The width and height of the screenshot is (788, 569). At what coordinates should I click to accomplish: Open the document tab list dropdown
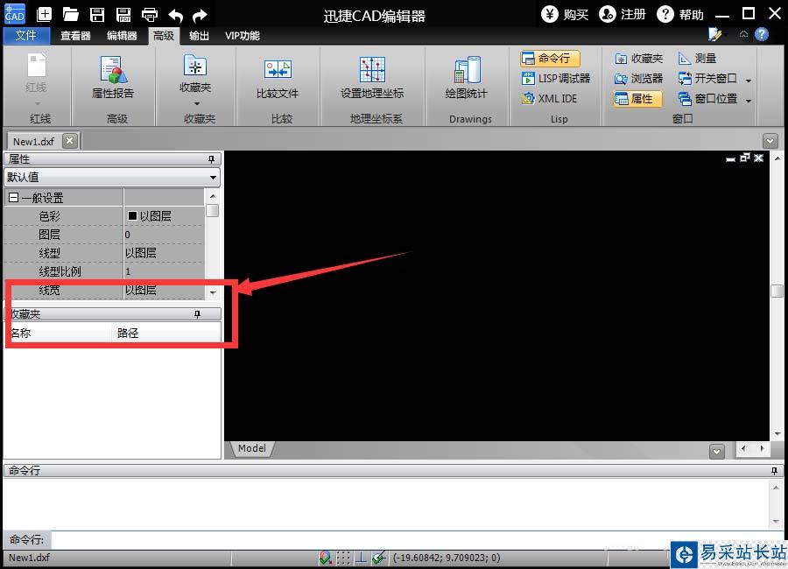pyautogui.click(x=770, y=141)
